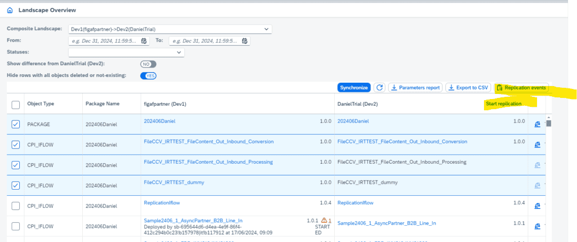Click the compare icon in the ReplicationIflow row
This screenshot has width=577, height=242.
pyautogui.click(x=537, y=206)
